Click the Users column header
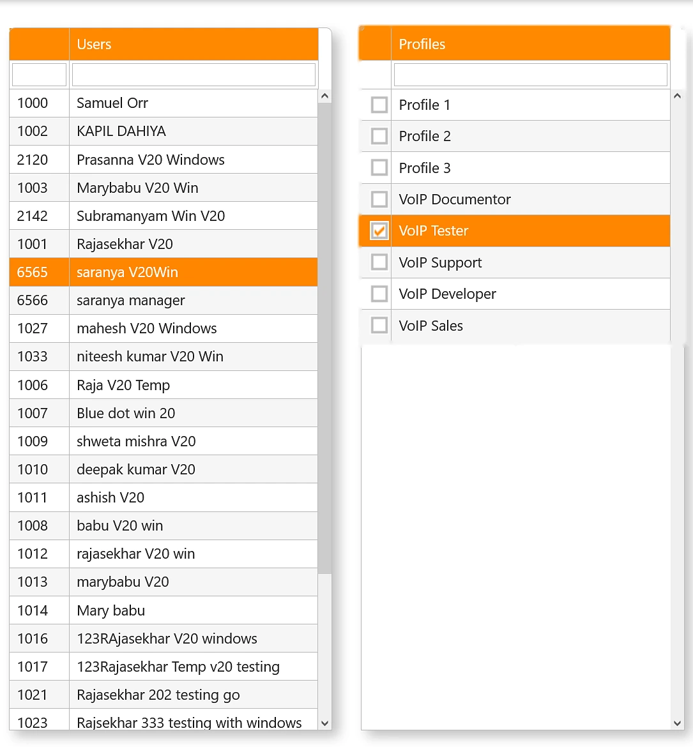The image size is (693, 747). 194,44
